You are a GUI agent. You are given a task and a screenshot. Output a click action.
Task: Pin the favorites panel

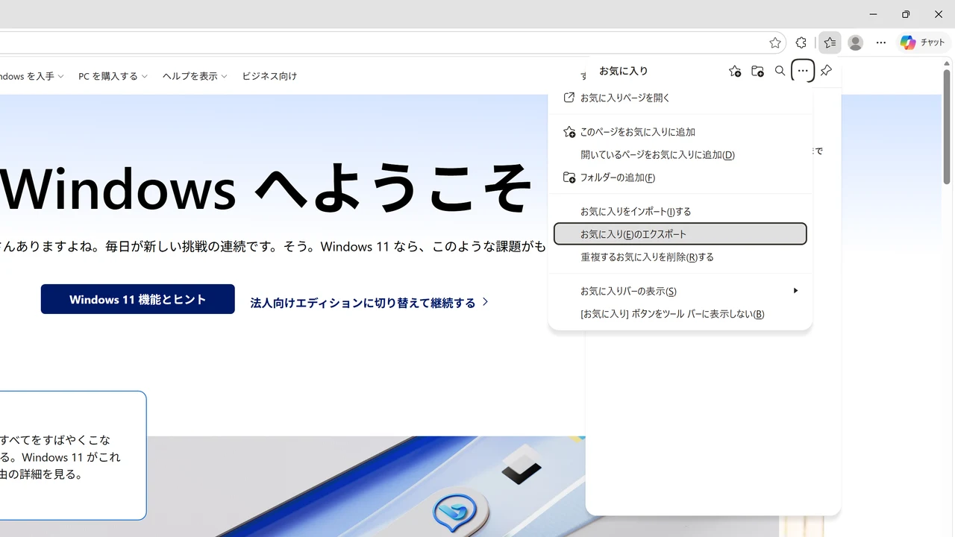click(826, 71)
